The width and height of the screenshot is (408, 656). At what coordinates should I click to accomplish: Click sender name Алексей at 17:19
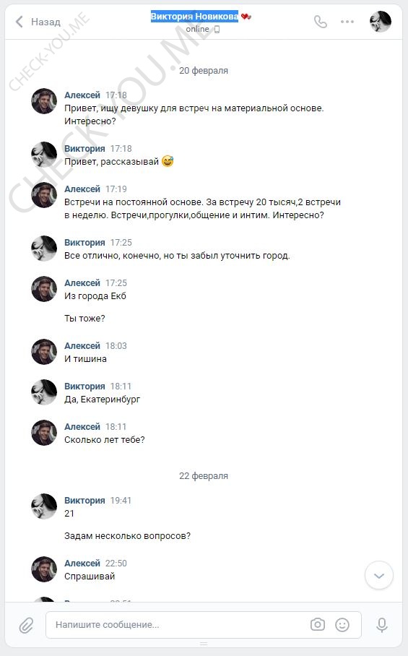click(x=82, y=189)
